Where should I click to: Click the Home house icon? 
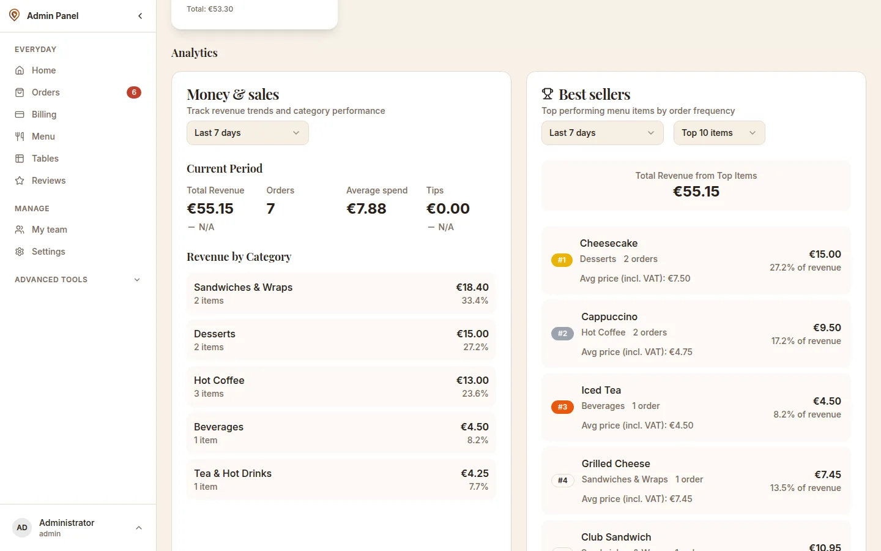20,70
